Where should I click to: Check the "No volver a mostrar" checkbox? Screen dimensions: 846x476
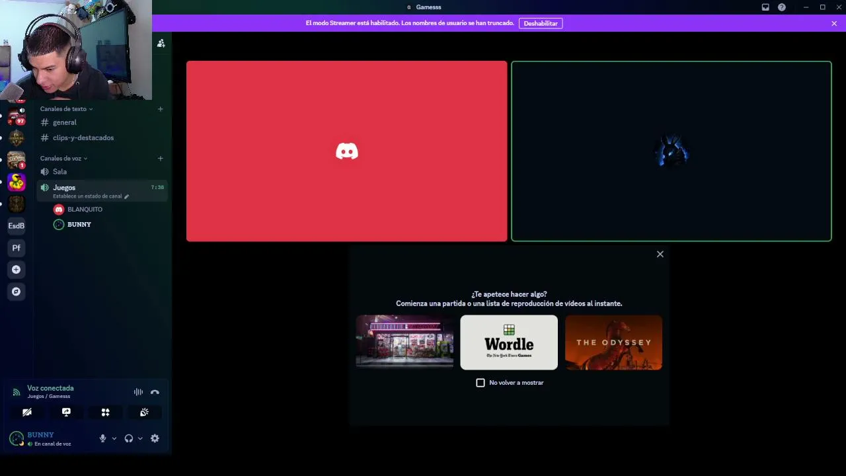click(481, 383)
